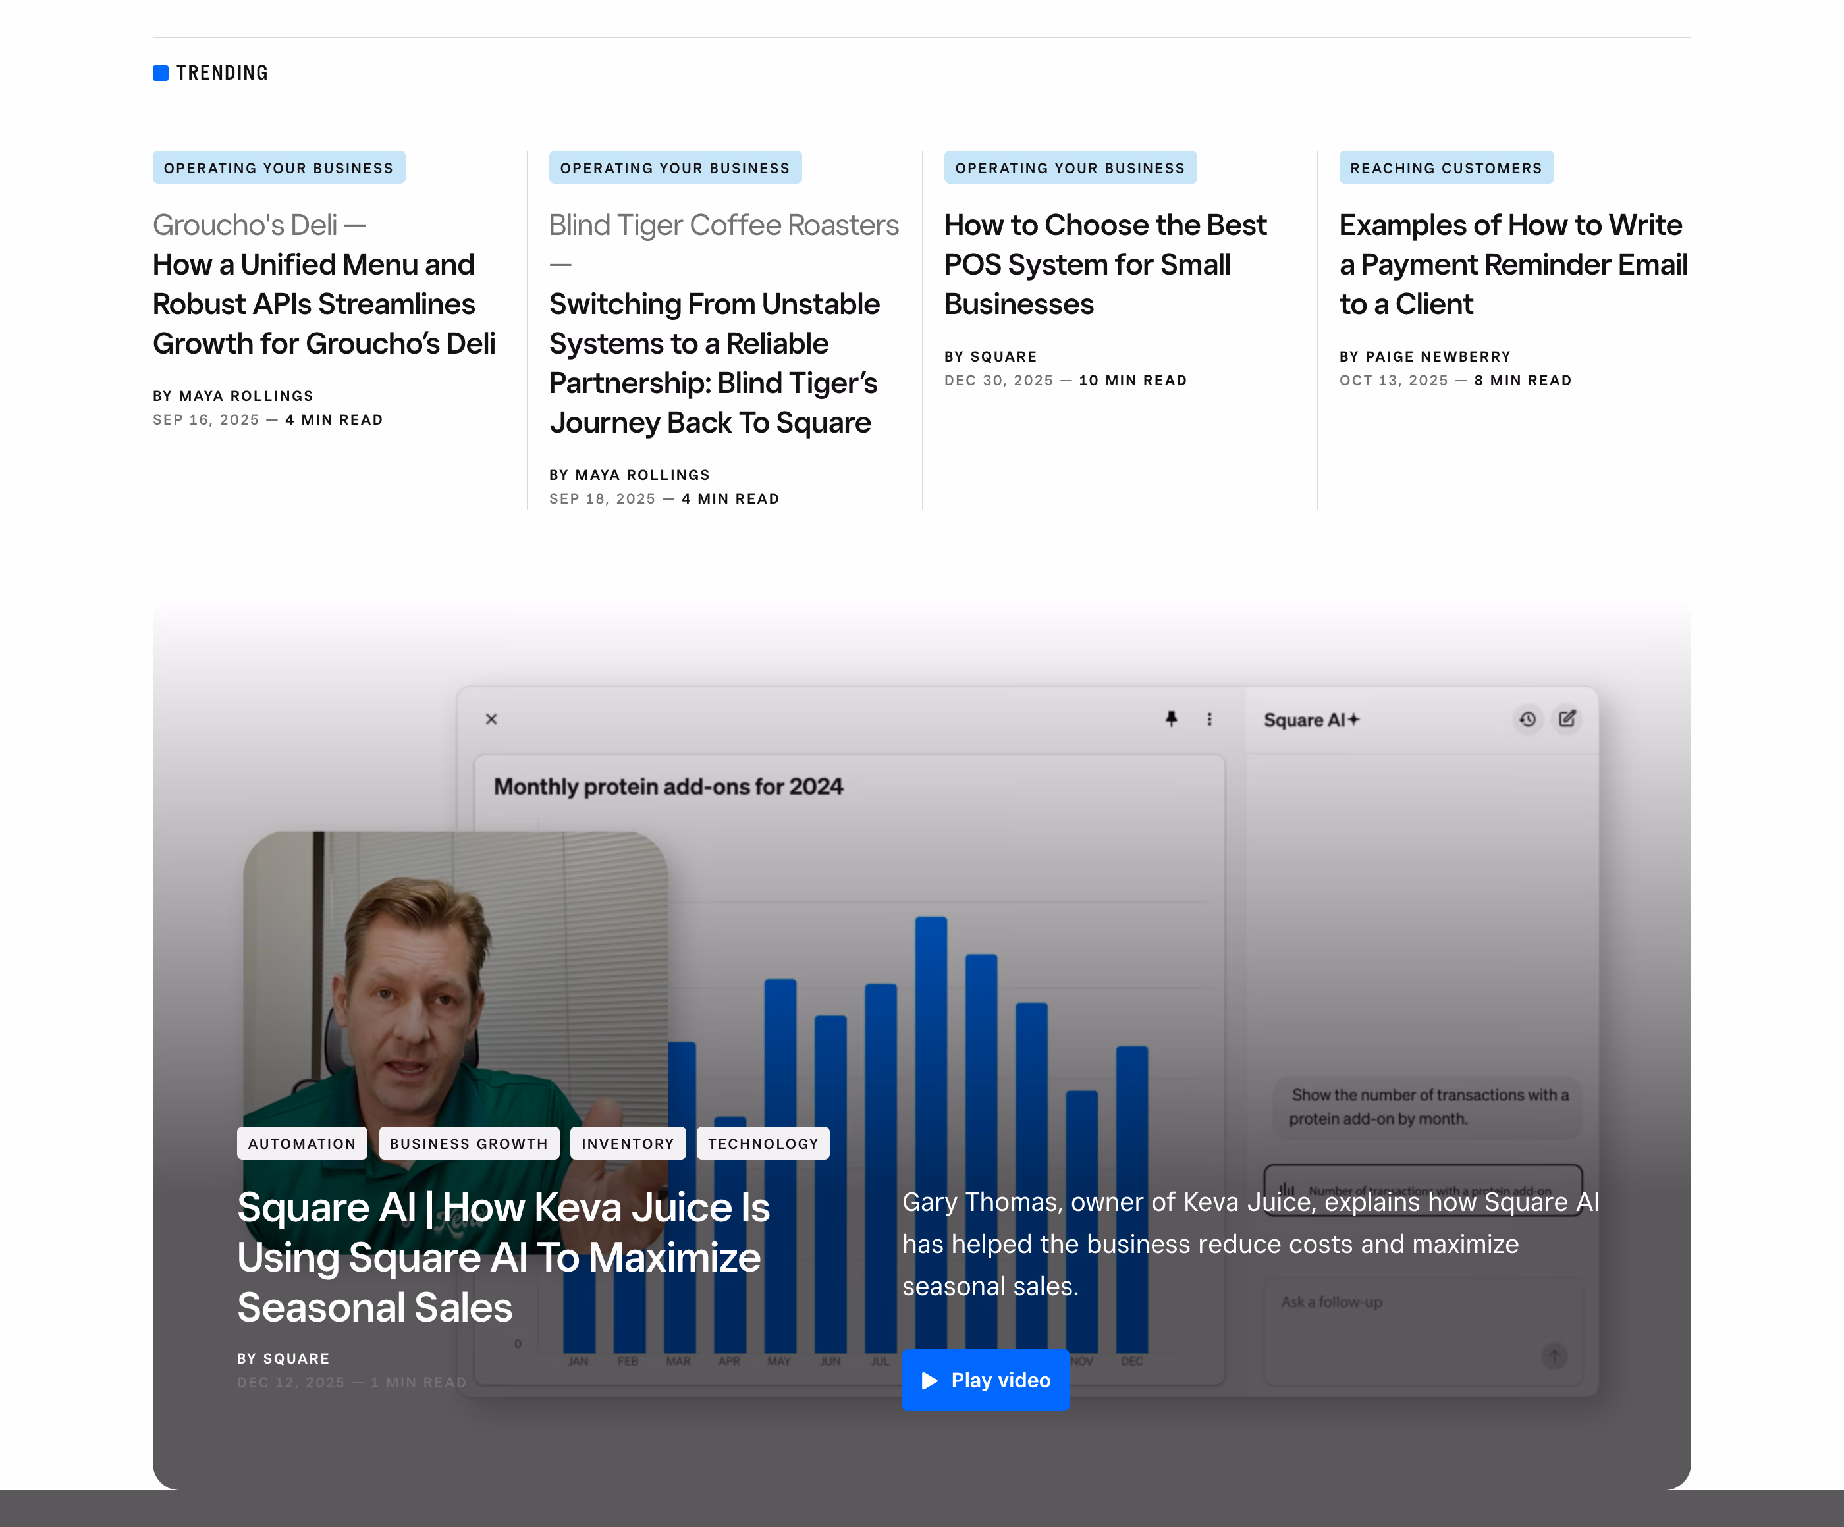Click the history clock icon beside Square AI
This screenshot has width=1844, height=1527.
(1528, 719)
